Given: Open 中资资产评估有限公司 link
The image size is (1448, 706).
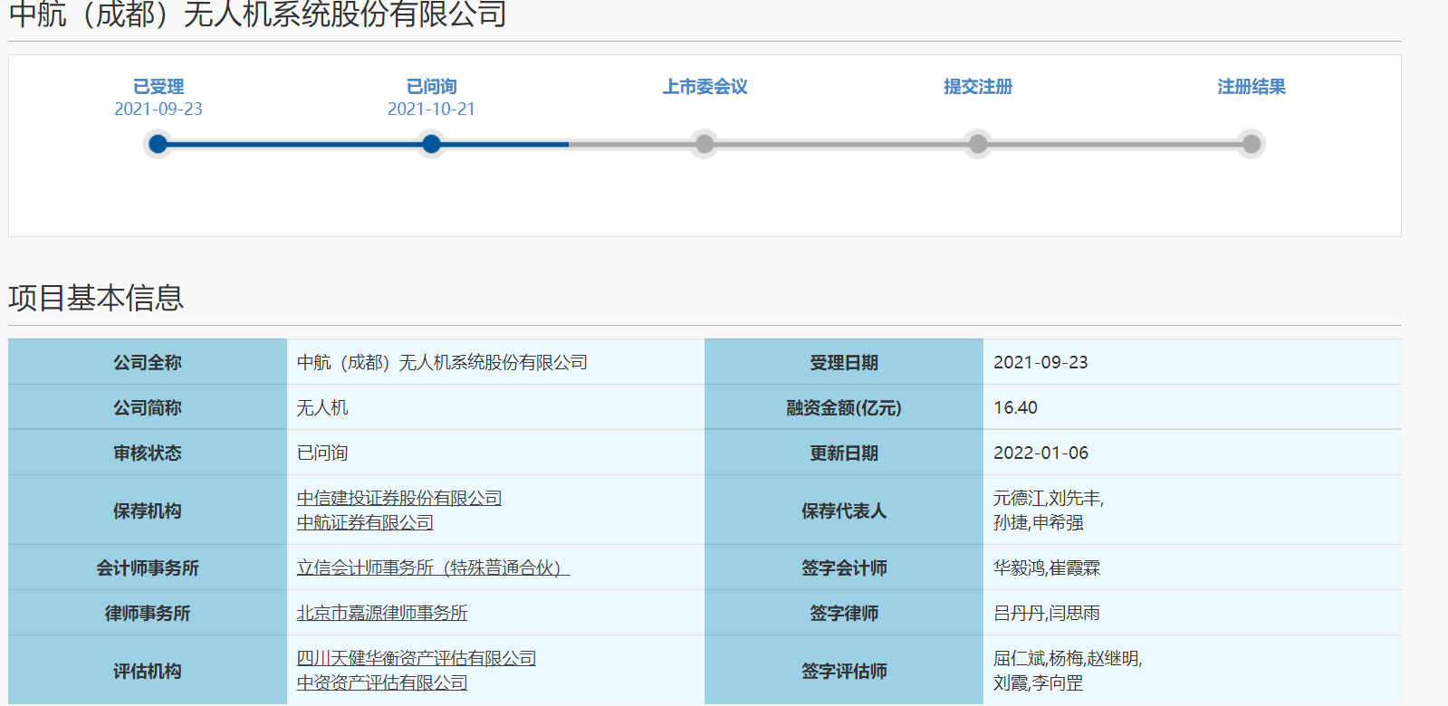Looking at the screenshot, I should pos(382,683).
